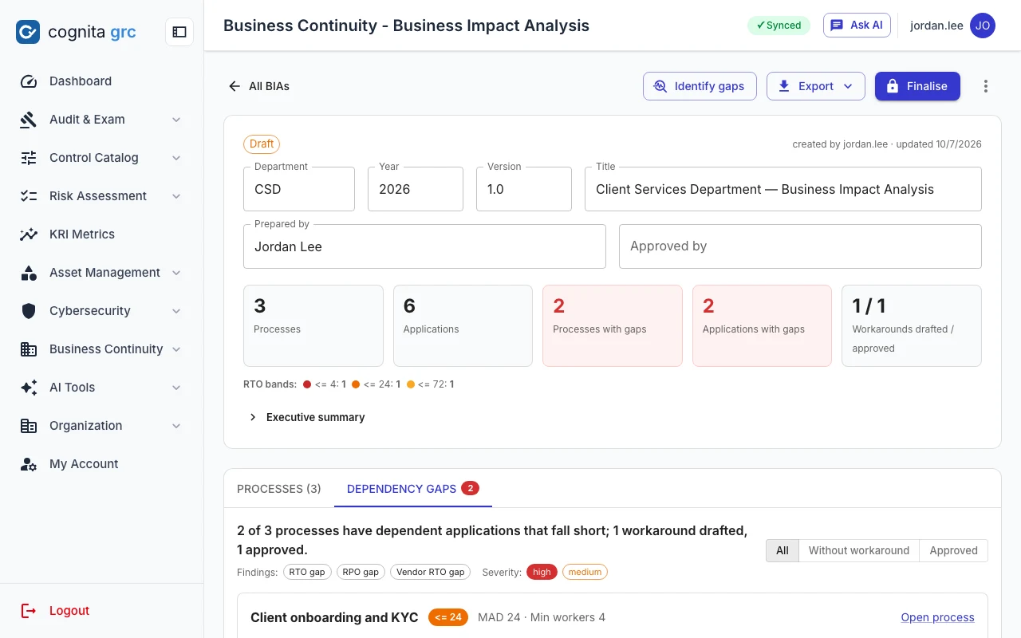Click the Control Catalog sliders icon

pyautogui.click(x=29, y=158)
